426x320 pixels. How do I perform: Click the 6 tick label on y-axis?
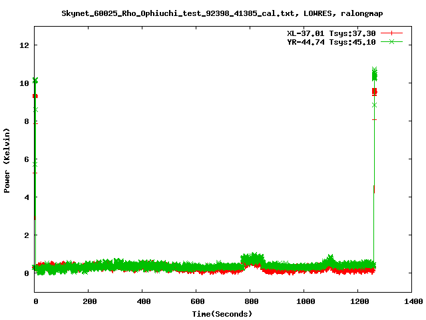tap(27, 159)
